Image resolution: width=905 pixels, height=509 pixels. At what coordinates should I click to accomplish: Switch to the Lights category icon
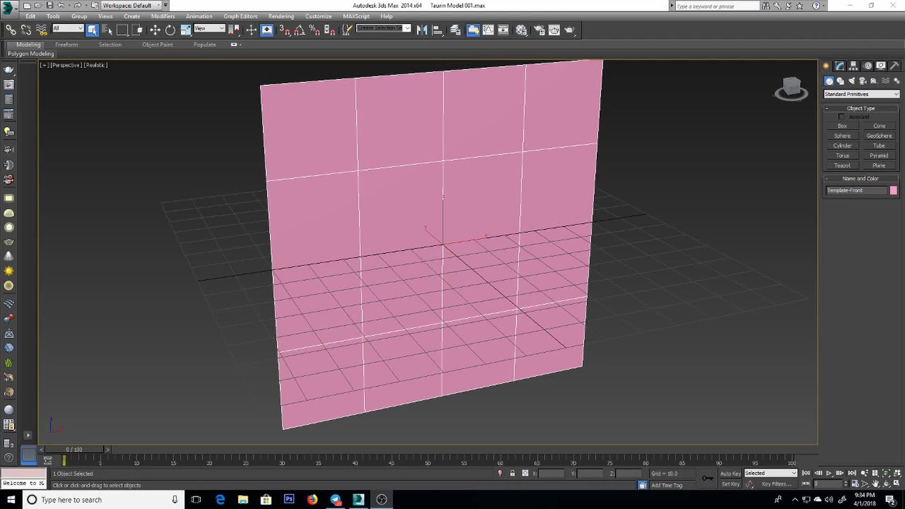pos(851,81)
